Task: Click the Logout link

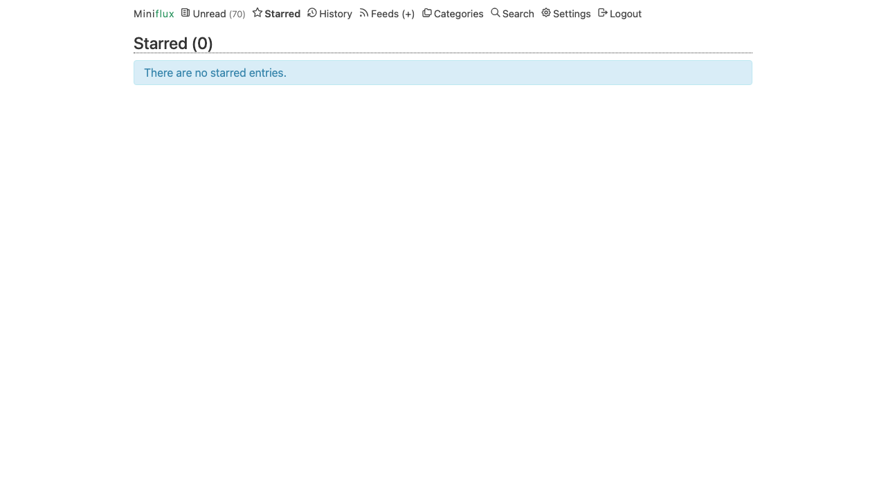Action: (626, 14)
